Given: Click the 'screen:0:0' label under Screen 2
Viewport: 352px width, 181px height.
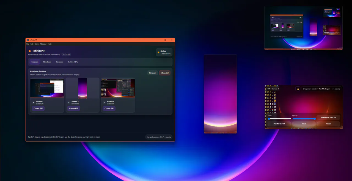Looking at the screenshot, I should pos(75,104).
